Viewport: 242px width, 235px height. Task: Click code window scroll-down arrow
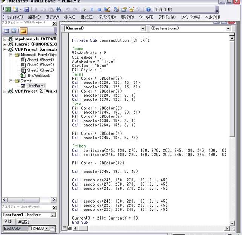coord(232,223)
